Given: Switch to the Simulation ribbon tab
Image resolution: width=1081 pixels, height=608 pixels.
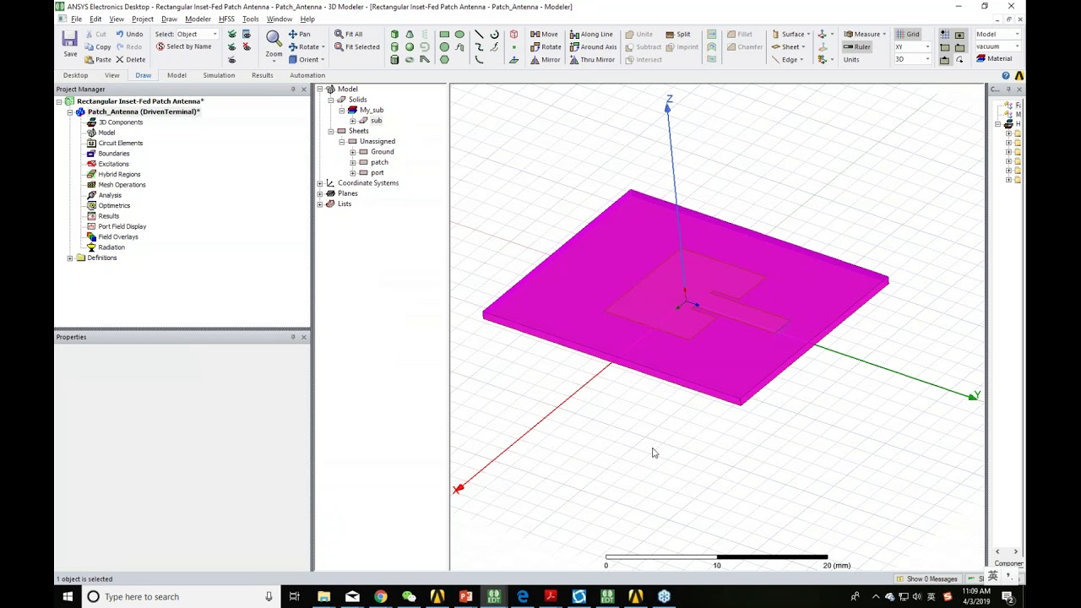Looking at the screenshot, I should [x=219, y=75].
